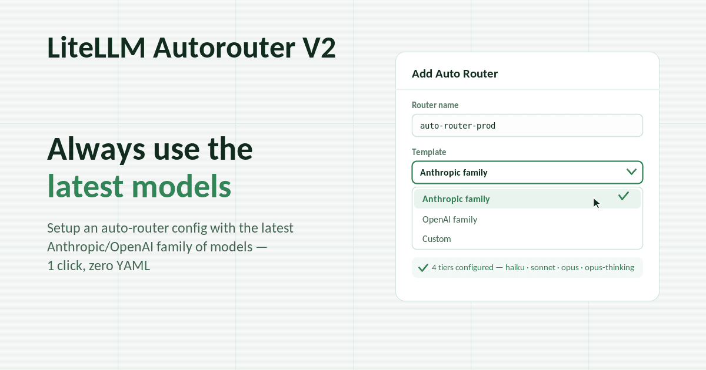Screen dimensions: 706x370
Task: Click the Router name input field
Action: coord(527,126)
